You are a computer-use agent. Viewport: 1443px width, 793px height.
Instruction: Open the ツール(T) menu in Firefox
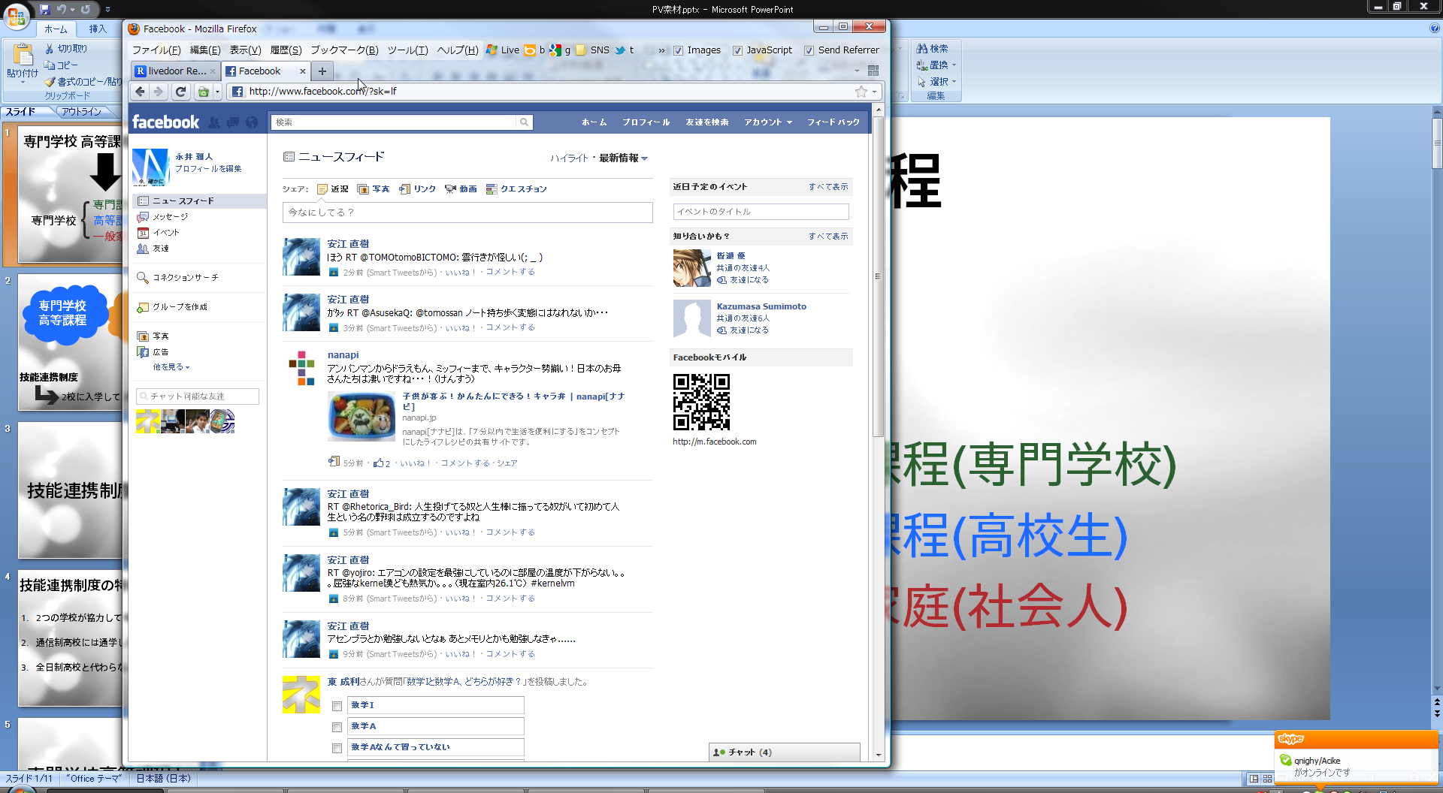407,50
